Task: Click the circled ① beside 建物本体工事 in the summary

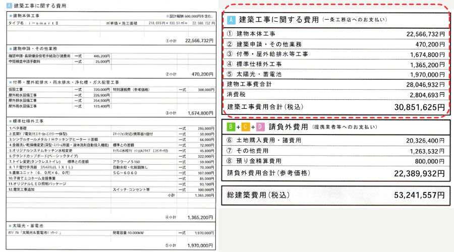Action: (230, 34)
